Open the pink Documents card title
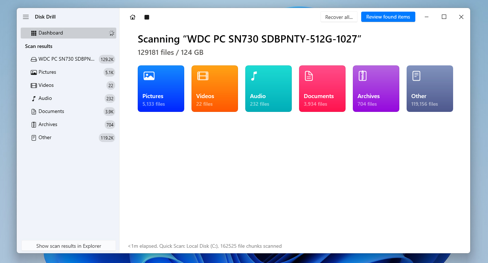The image size is (488, 263). [x=319, y=96]
